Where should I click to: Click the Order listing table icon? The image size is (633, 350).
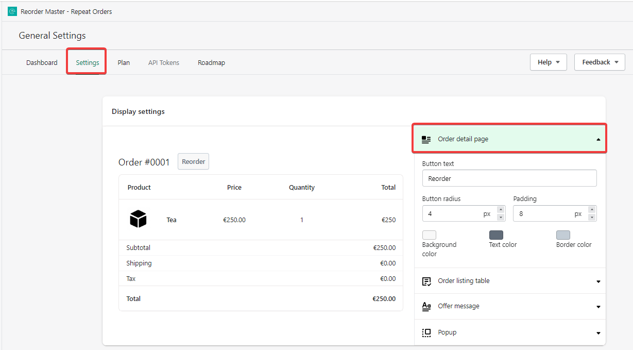[x=426, y=281]
